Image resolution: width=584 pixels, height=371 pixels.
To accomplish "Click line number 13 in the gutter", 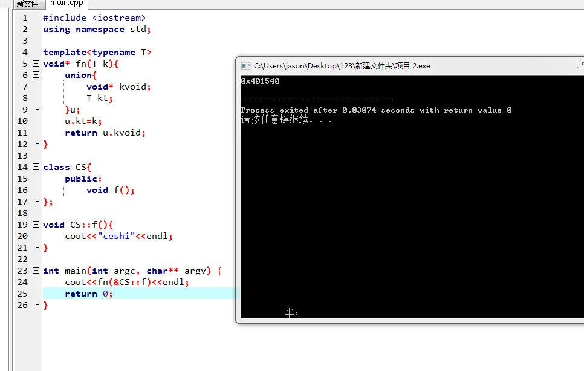I will [x=22, y=156].
